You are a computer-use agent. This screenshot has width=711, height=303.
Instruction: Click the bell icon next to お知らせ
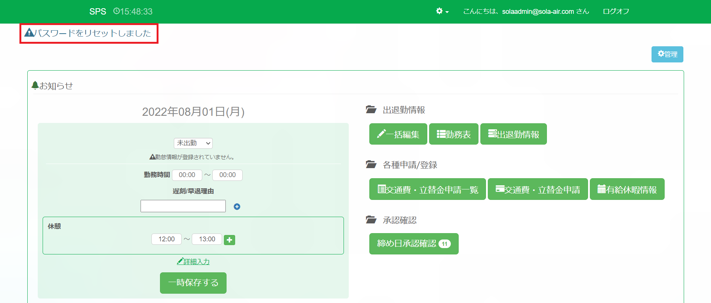[35, 86]
